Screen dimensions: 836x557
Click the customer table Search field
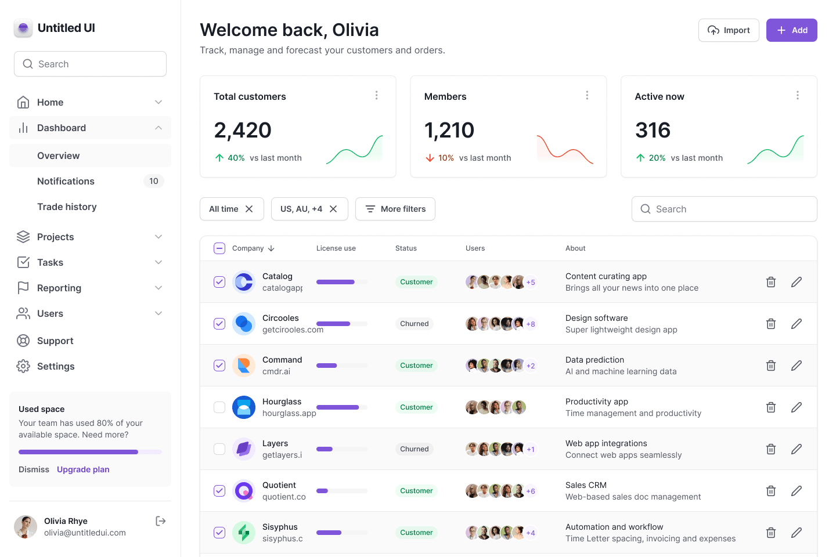(x=724, y=209)
